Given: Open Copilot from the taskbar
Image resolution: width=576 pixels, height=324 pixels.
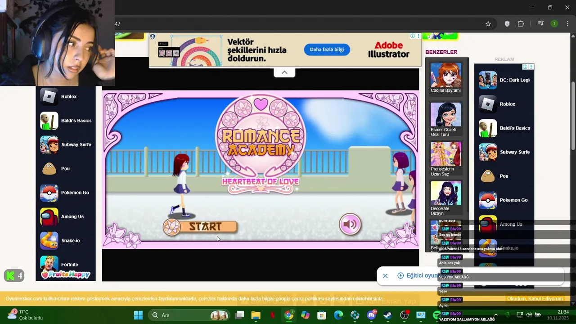Looking at the screenshot, I should [x=305, y=315].
